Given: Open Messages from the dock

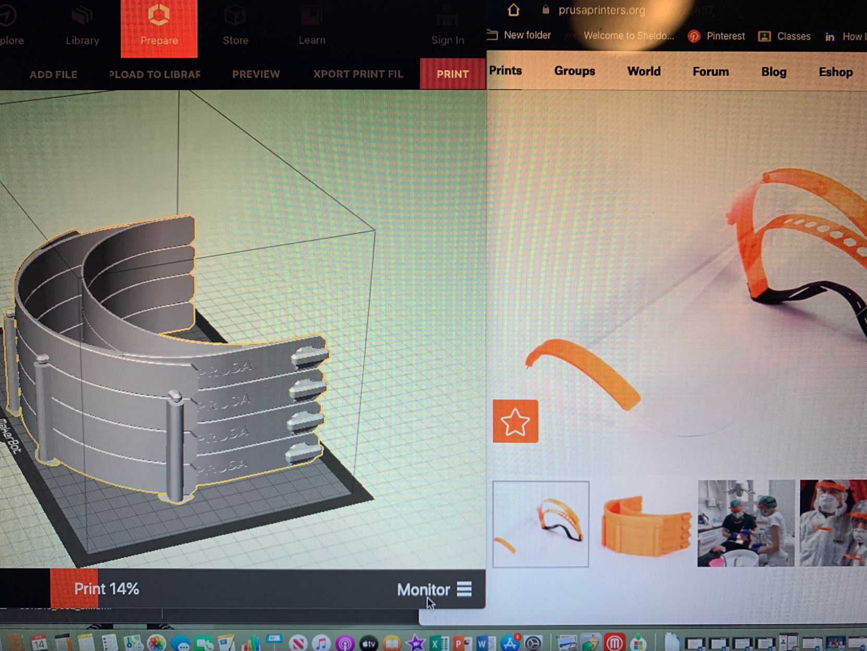Looking at the screenshot, I should click(180, 643).
